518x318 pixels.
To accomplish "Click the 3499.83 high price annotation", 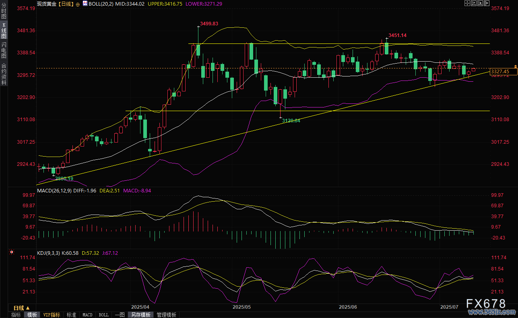I will (x=209, y=24).
